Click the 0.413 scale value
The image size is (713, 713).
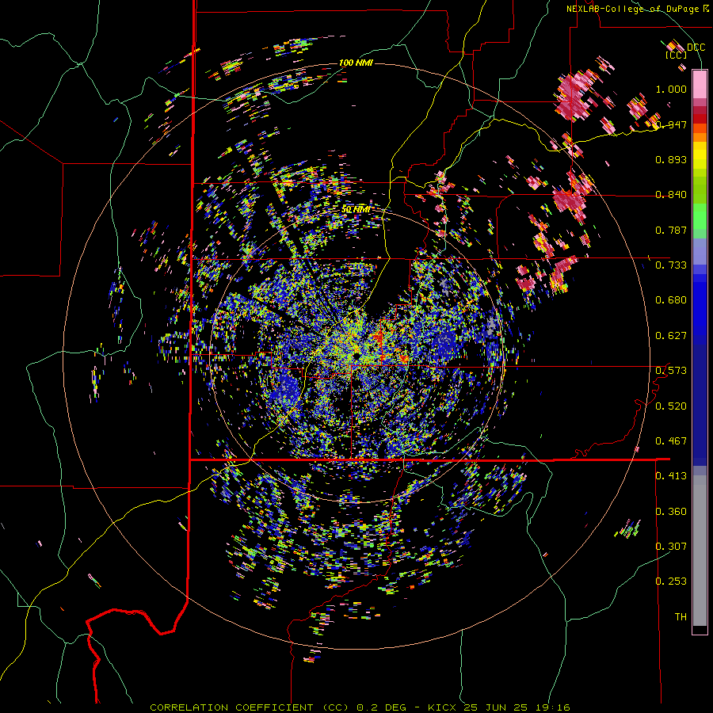pos(671,476)
